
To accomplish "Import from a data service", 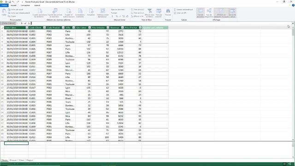I will pos(55,13).
